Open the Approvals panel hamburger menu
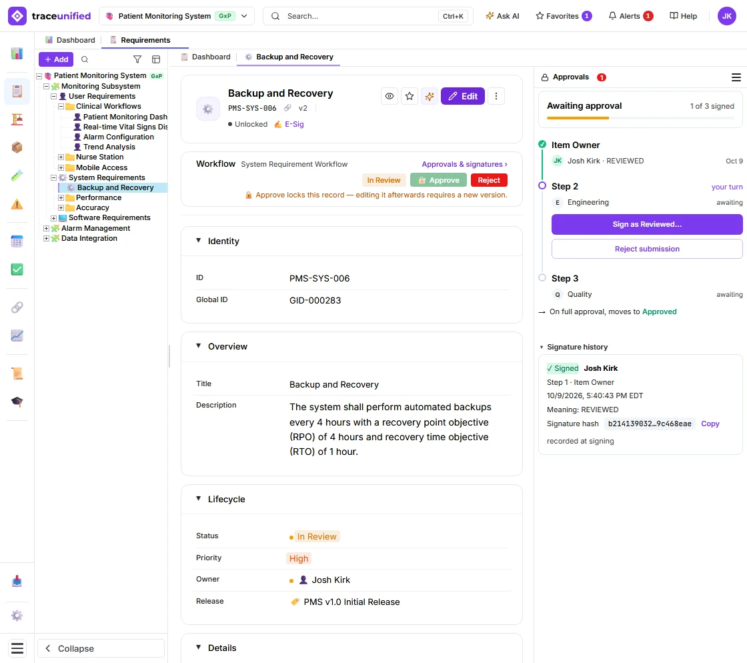 coord(736,77)
